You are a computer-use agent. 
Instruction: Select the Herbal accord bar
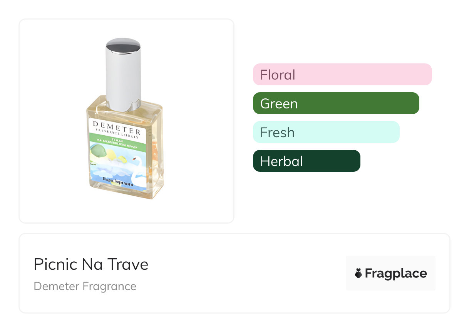tap(307, 161)
